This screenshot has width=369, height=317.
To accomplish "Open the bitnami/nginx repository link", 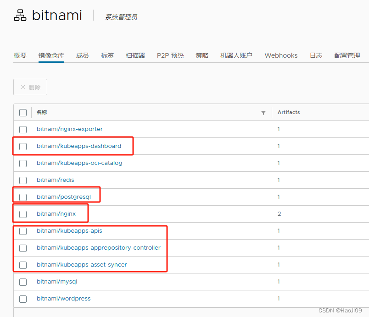I will pyautogui.click(x=56, y=213).
